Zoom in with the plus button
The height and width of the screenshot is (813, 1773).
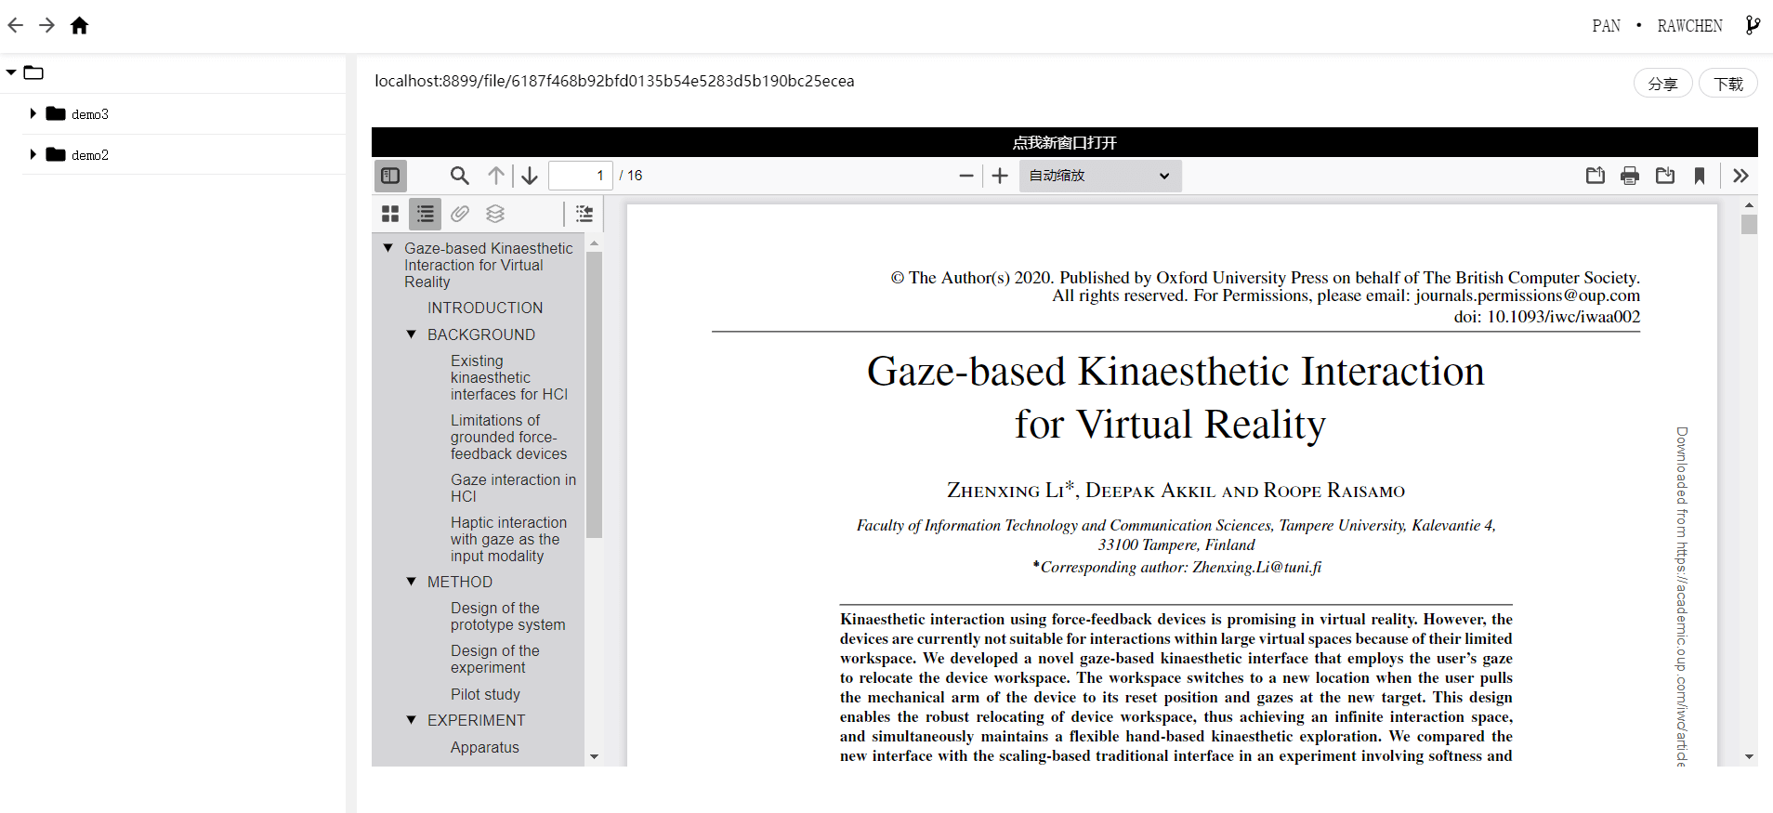pos(1000,175)
